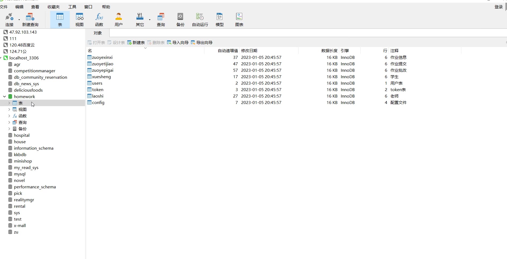This screenshot has height=259, width=507.
Task: Open the 连接 dropdown arrow
Action: click(19, 20)
